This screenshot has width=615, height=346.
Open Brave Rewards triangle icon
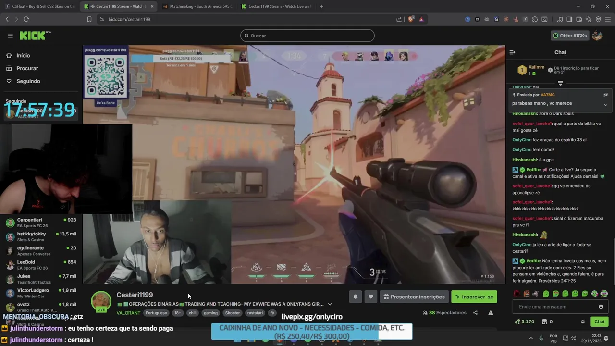(x=421, y=19)
